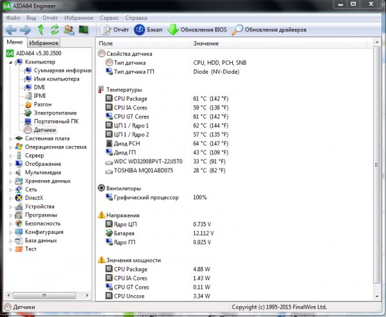Click the Устройства tree icon

tap(19, 206)
